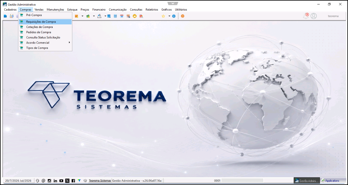Open the Financeiro menu
This screenshot has height=185, width=348.
99,9
